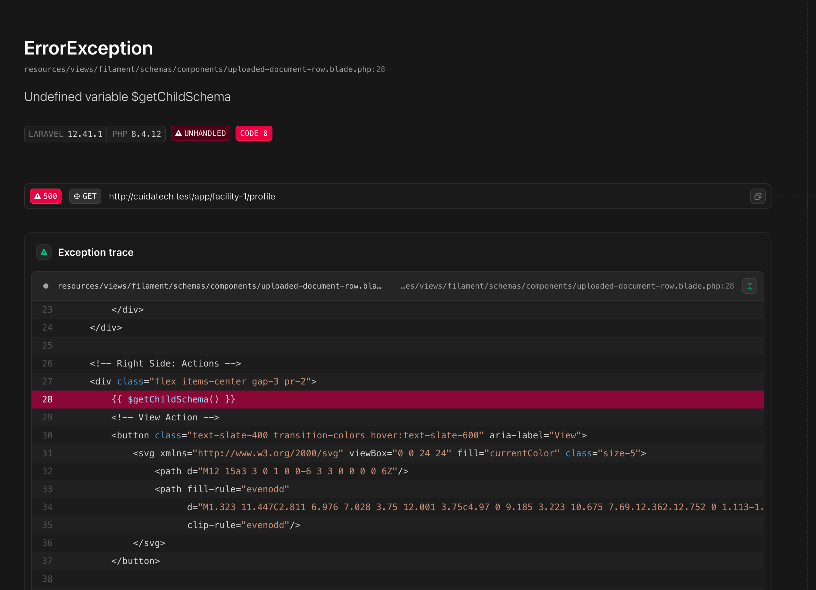Click the LARAVEL 12.41.1 version badge

(65, 134)
